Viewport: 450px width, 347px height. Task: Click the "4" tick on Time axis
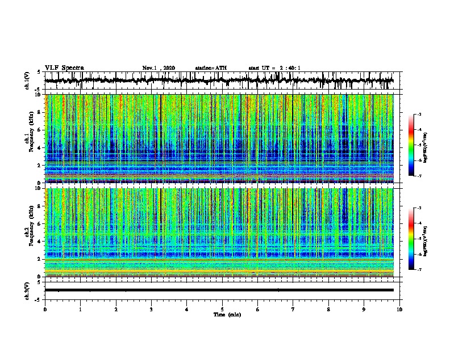[187, 310]
